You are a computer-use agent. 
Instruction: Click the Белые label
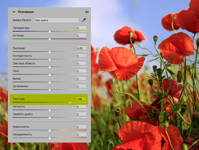[17, 79]
